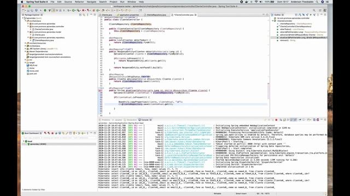Close the ClienteController.java editor tab
350x196 pixels.
(196, 15)
